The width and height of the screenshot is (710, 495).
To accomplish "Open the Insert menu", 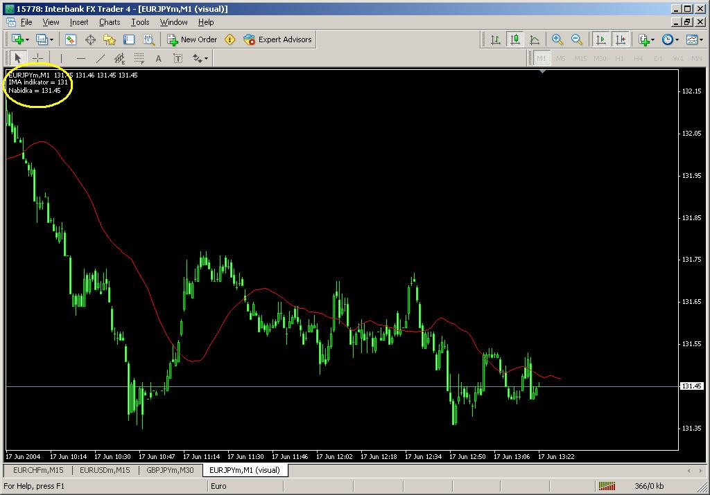I will click(x=79, y=22).
